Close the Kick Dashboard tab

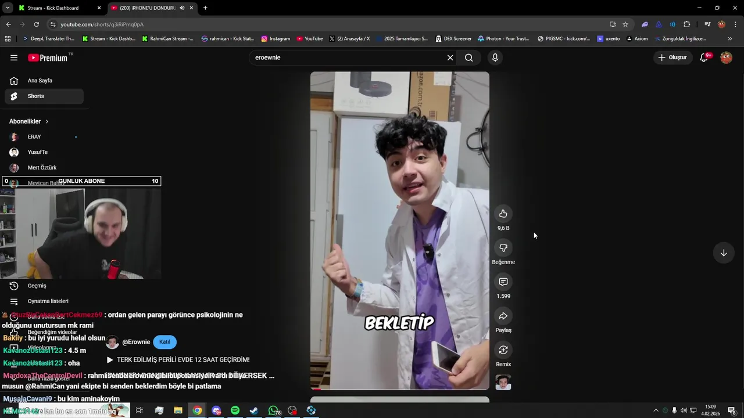tap(99, 8)
